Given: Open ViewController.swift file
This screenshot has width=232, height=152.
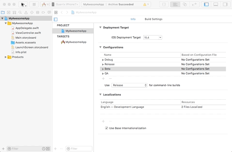Looking at the screenshot, I should click(x=28, y=33).
